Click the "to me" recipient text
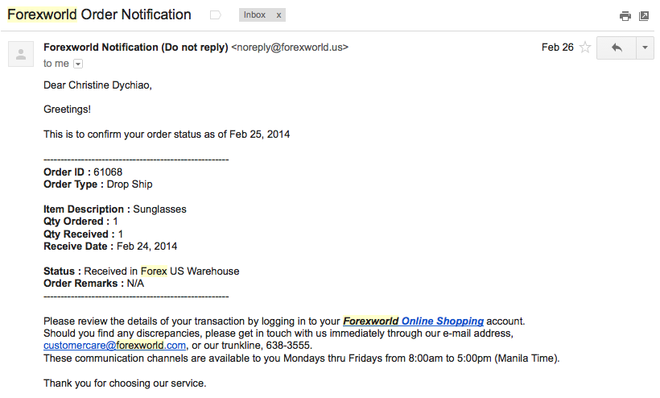 point(56,64)
